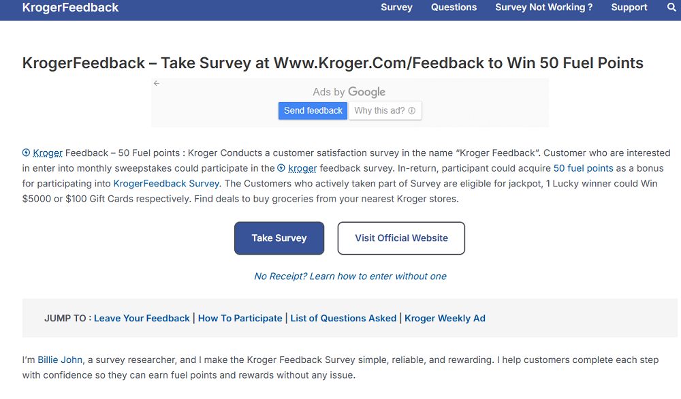Open the Survey menu item
Viewport: 681px width, 399px height.
click(396, 7)
